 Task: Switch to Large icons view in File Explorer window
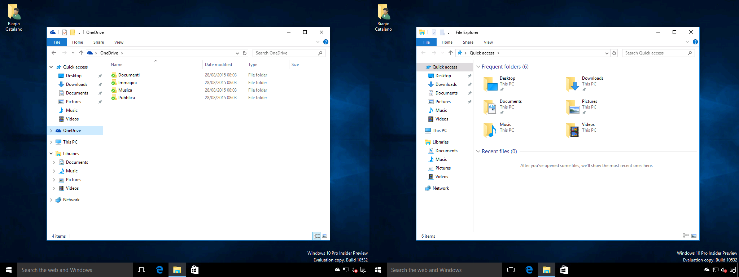tap(694, 236)
